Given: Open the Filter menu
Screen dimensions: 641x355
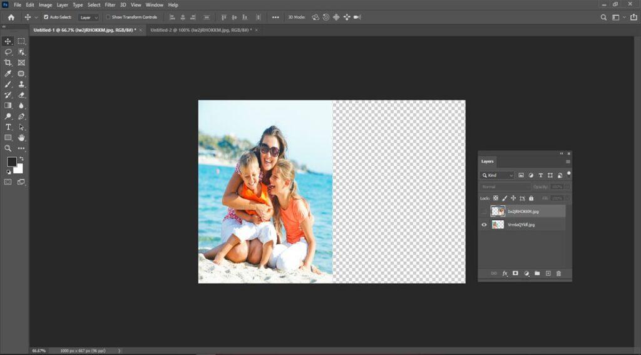Looking at the screenshot, I should coord(110,5).
